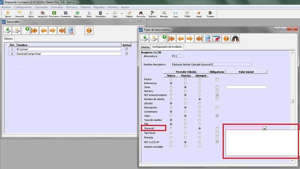The height and width of the screenshot is (169, 300).
Task: Click scroll up arrow in Tipos de documentos
Action: click(x=292, y=52)
